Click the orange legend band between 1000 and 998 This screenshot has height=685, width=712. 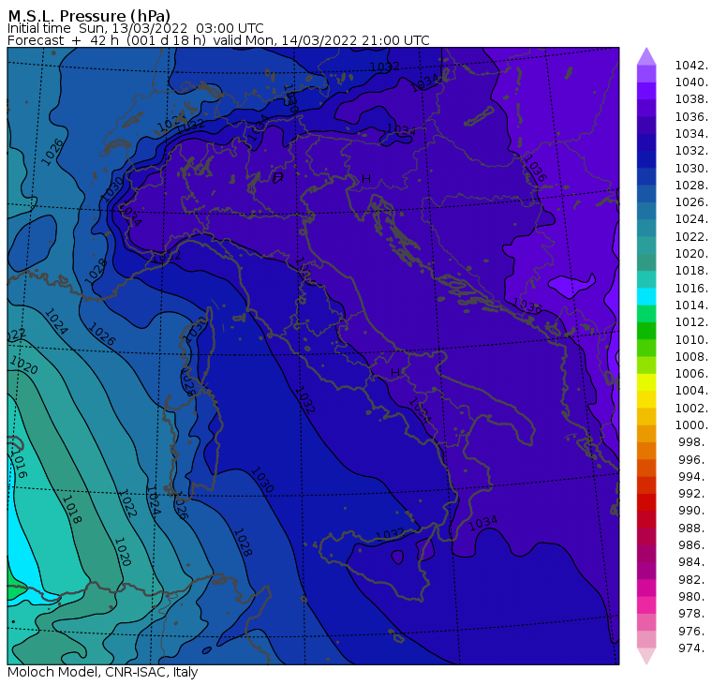pos(646,433)
